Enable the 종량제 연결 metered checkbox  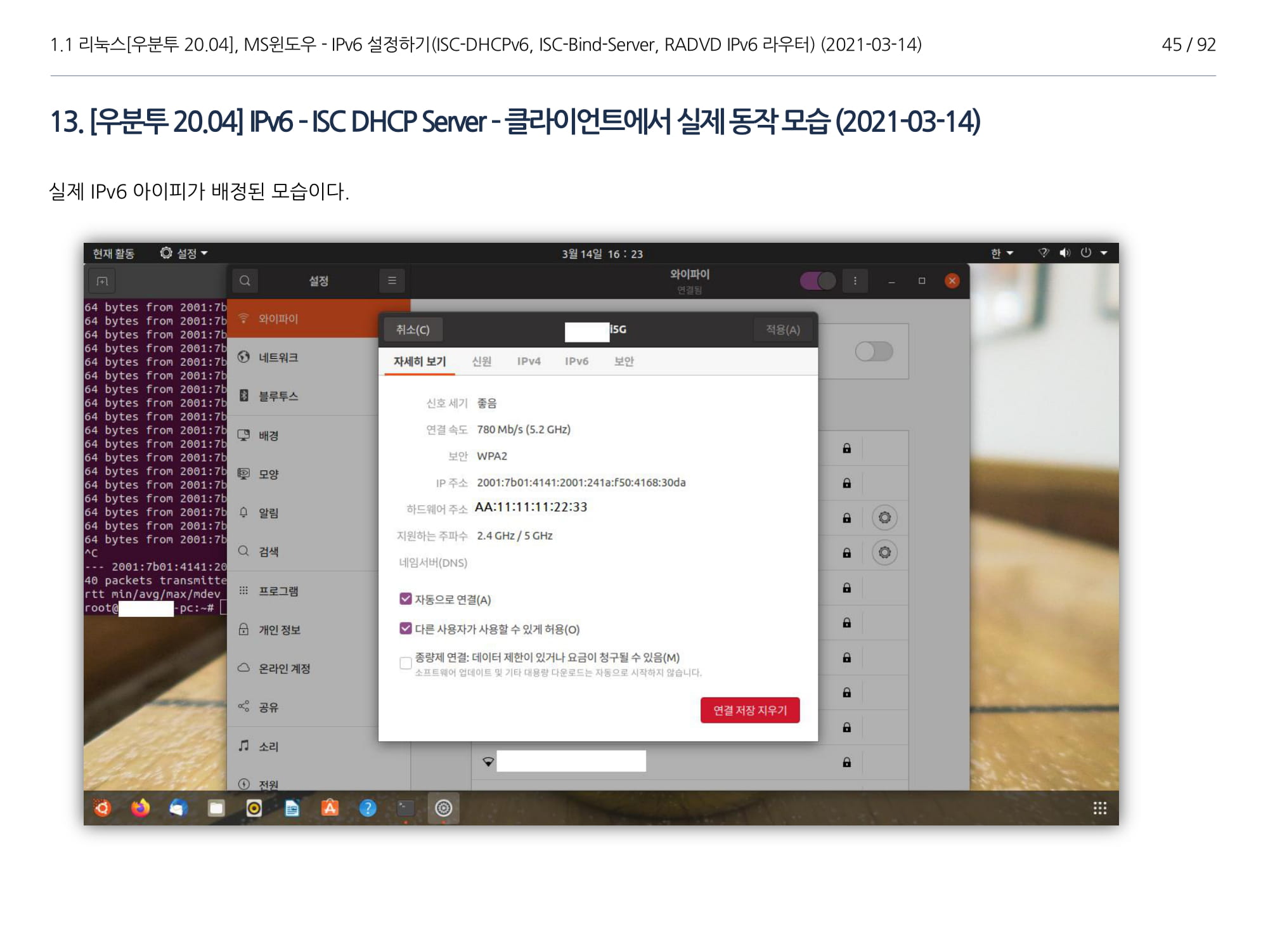click(406, 663)
